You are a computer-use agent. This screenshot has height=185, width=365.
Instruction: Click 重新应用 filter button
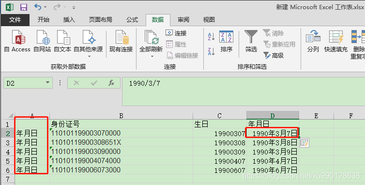tap(279, 44)
